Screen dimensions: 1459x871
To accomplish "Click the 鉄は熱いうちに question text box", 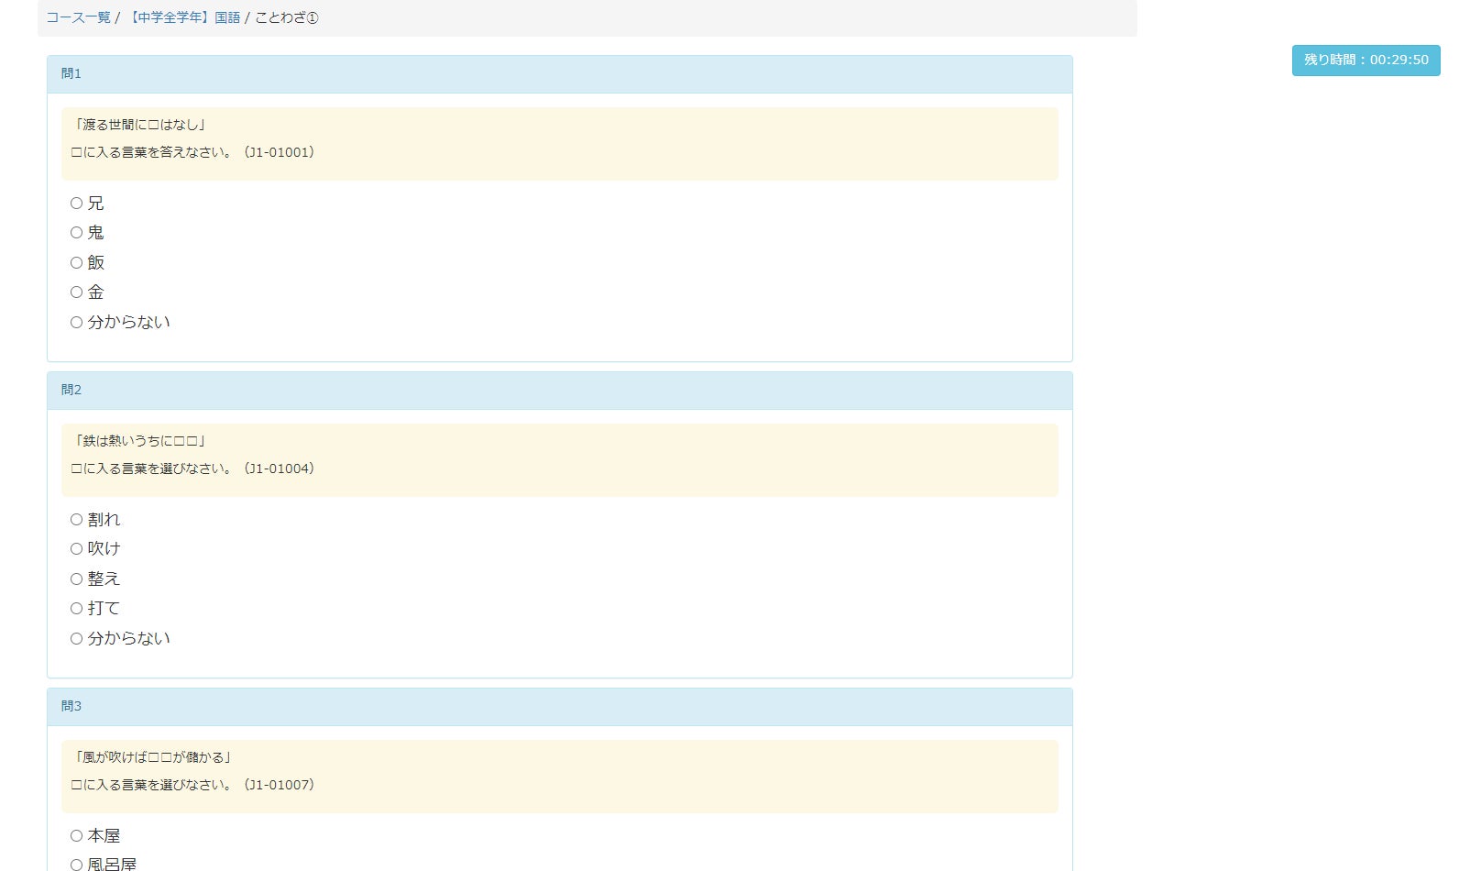I will pos(559,459).
